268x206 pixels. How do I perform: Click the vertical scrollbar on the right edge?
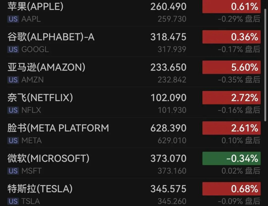point(266,60)
